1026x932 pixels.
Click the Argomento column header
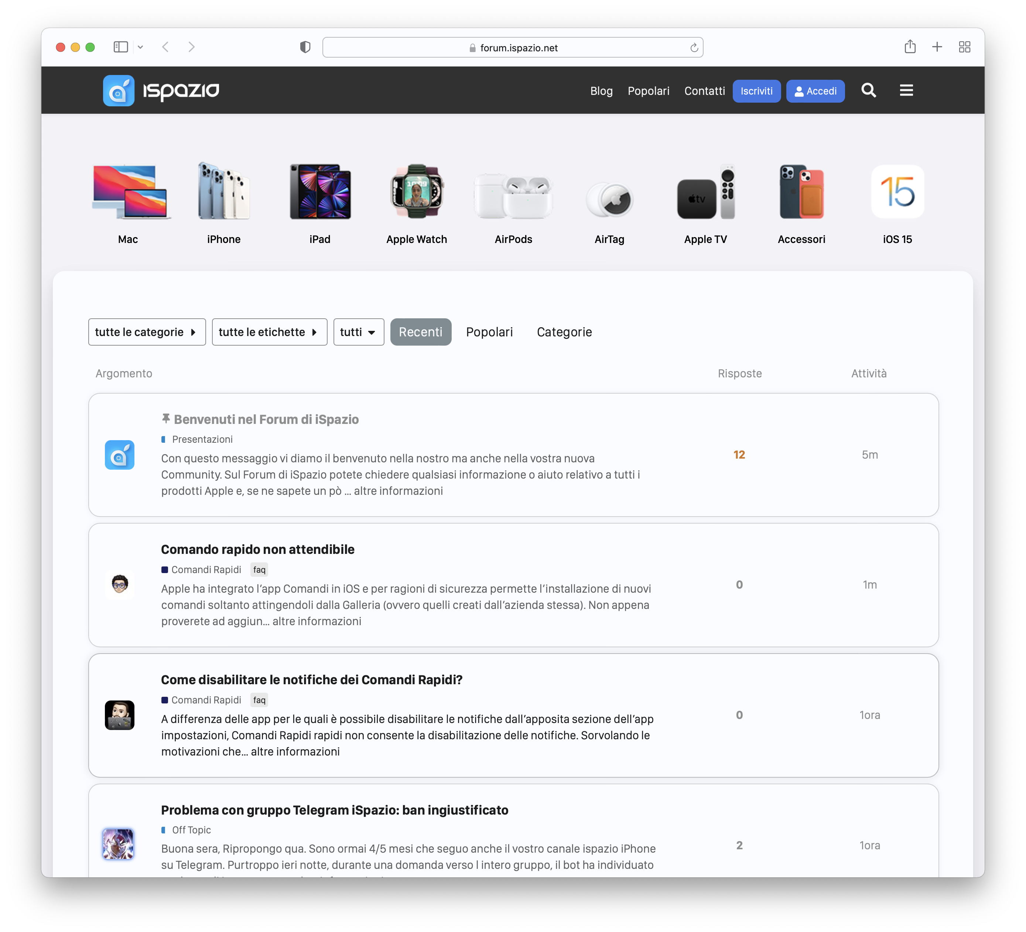pos(124,373)
